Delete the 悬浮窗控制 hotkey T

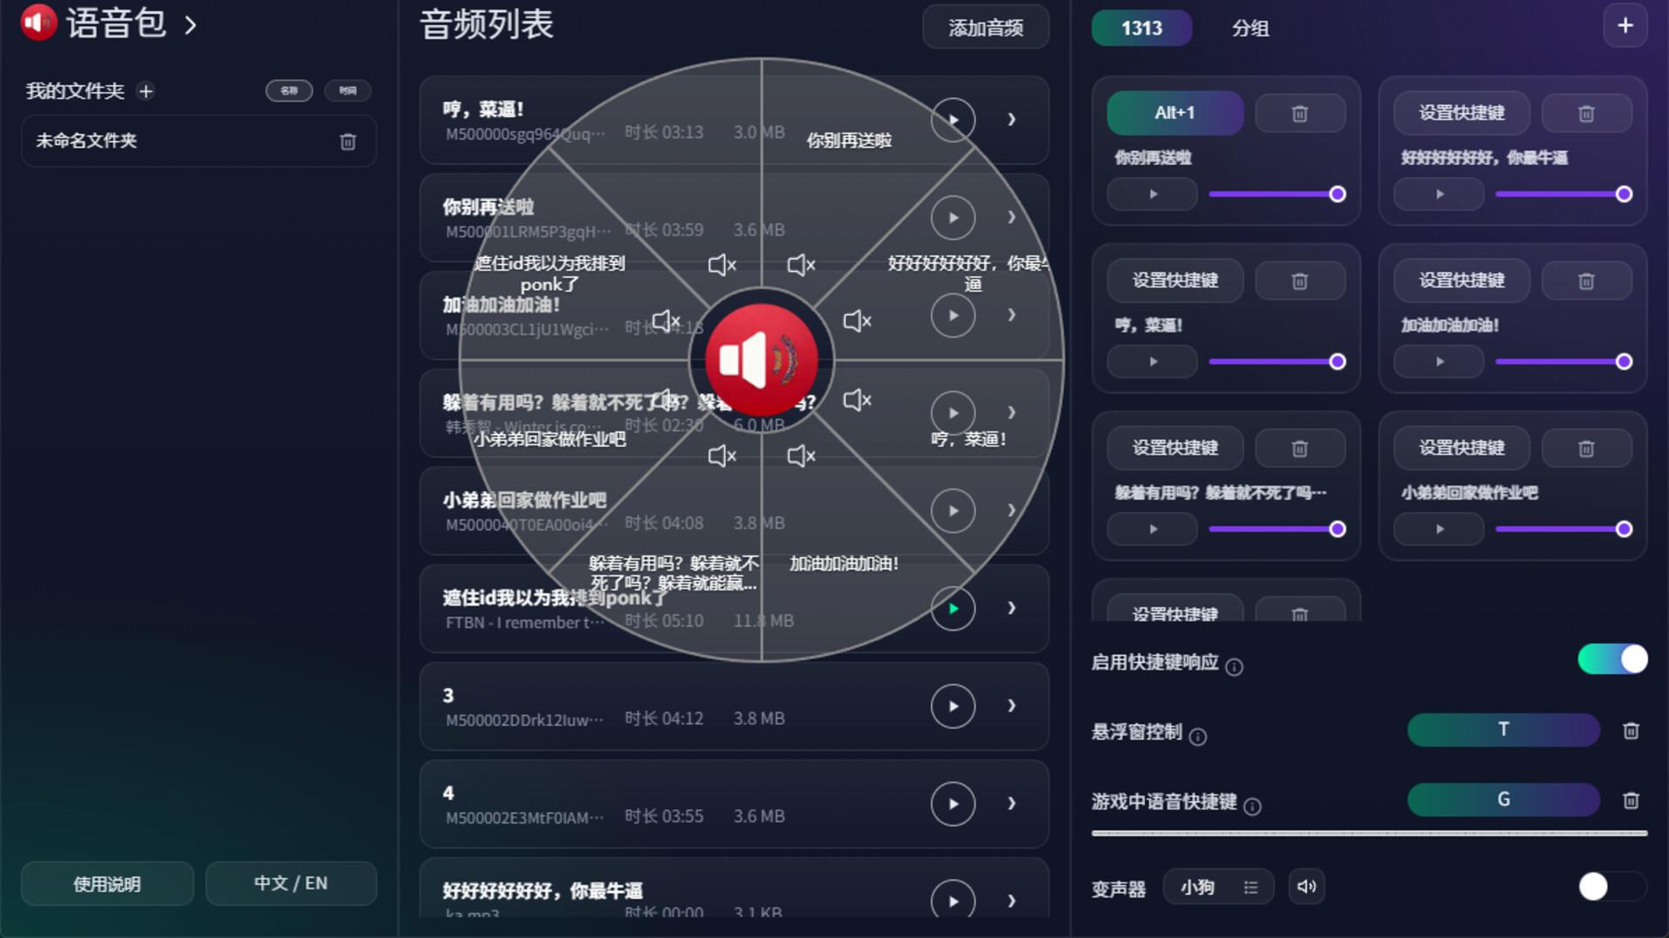click(x=1631, y=730)
